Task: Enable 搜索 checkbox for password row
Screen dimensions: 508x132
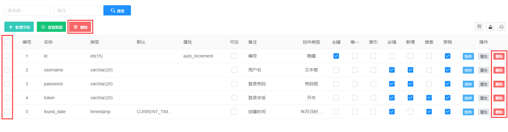Action: click(x=429, y=84)
